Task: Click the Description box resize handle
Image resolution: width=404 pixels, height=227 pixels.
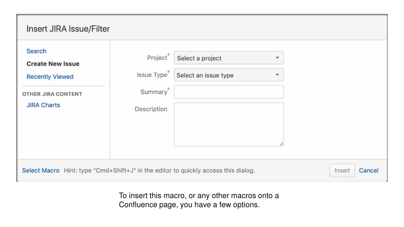Action: coord(282,144)
